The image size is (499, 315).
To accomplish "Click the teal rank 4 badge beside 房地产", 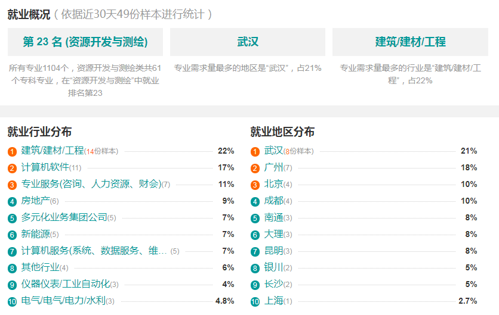I will click(12, 202).
